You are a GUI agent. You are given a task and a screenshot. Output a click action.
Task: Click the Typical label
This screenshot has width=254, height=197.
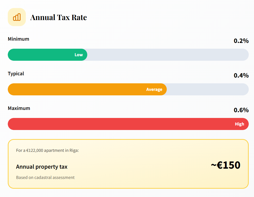point(16,74)
